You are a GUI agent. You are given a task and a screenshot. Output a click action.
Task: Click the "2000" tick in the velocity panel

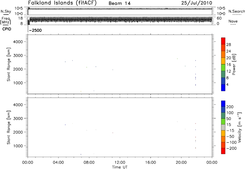pos(18,132)
